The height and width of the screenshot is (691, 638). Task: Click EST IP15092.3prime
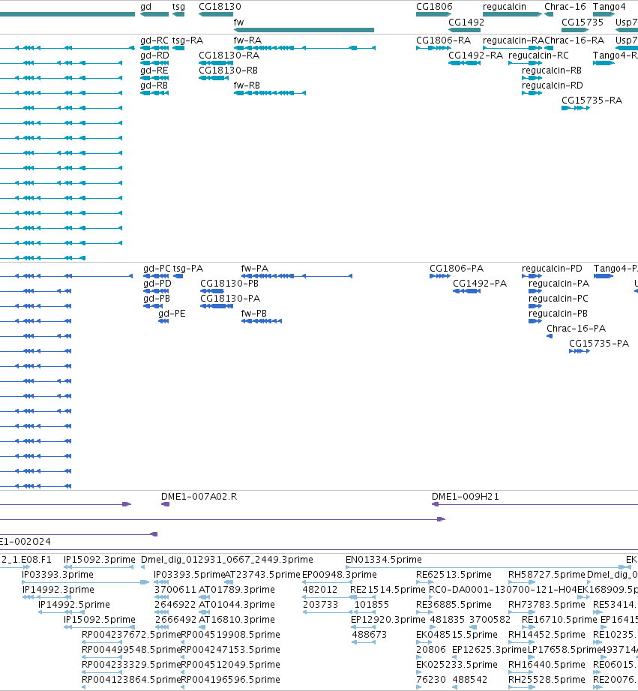99,567
